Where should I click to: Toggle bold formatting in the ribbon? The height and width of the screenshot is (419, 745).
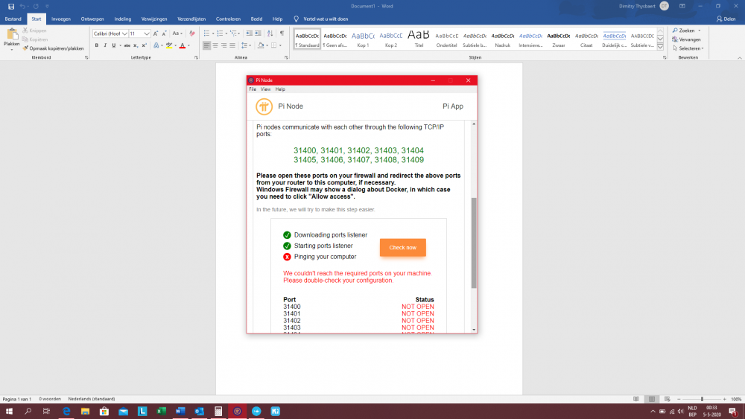coord(96,45)
